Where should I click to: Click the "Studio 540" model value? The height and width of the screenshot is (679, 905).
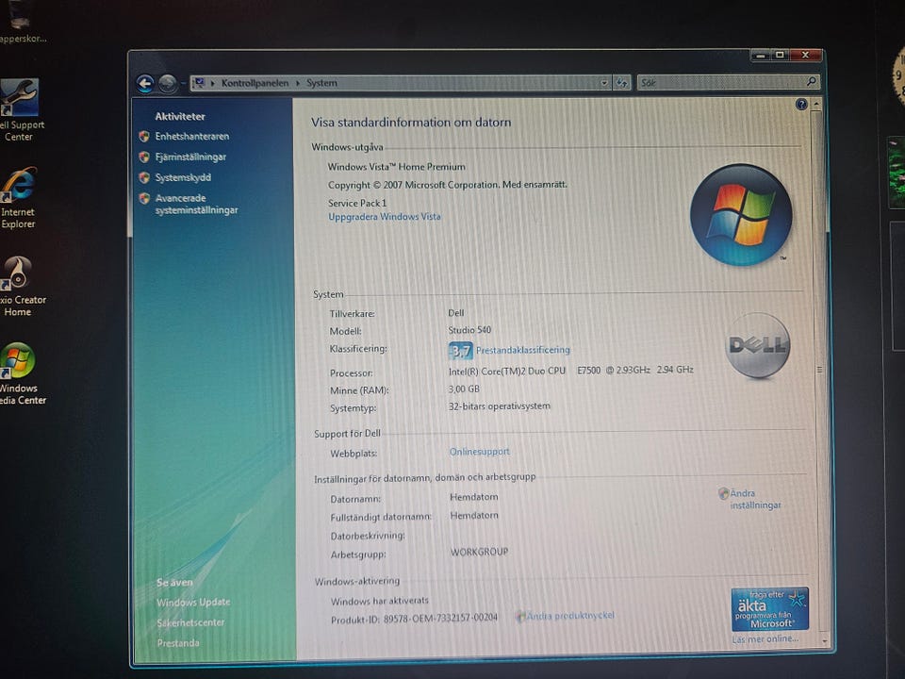(469, 330)
